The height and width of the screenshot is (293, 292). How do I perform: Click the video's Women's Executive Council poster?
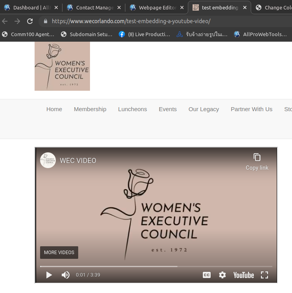click(156, 215)
